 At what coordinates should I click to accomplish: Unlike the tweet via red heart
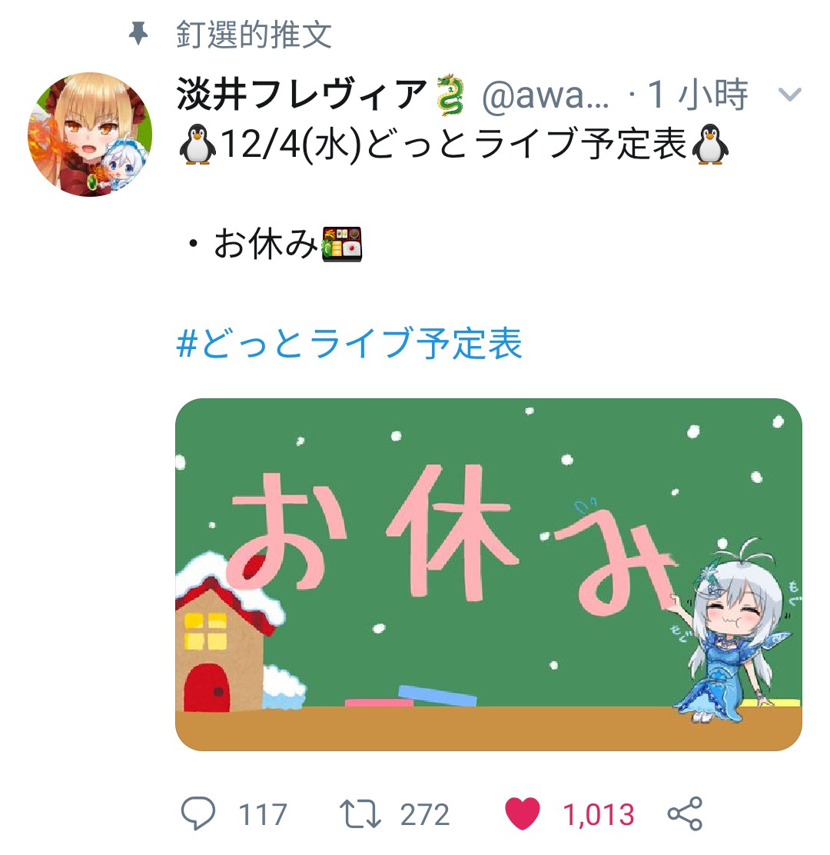click(x=522, y=813)
